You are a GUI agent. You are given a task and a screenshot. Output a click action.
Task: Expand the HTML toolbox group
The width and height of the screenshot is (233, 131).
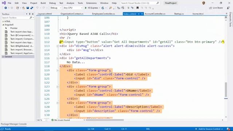click(x=3, y=21)
